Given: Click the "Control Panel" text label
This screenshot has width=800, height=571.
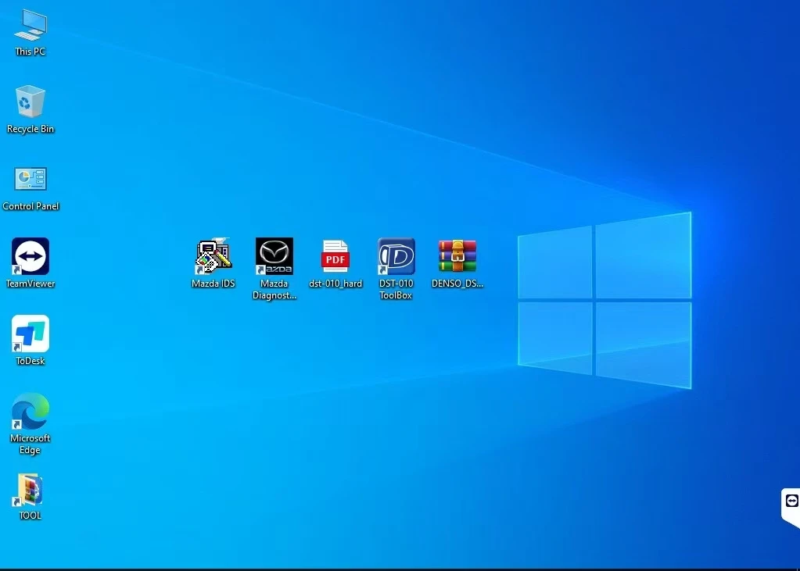Looking at the screenshot, I should tap(30, 206).
